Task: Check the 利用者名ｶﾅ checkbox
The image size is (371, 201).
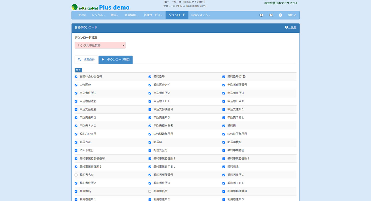Action: 150,191
